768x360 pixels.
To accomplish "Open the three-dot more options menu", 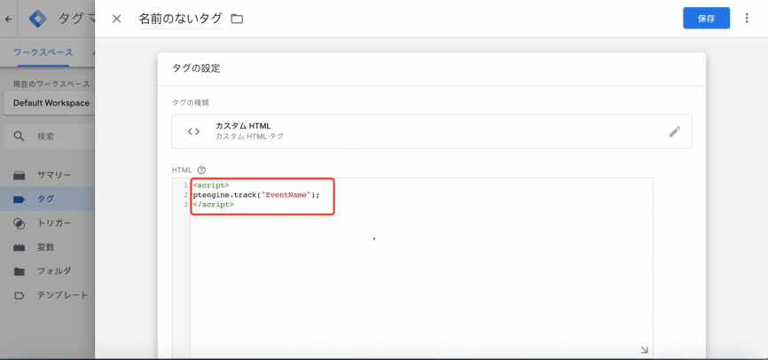I will pos(747,18).
